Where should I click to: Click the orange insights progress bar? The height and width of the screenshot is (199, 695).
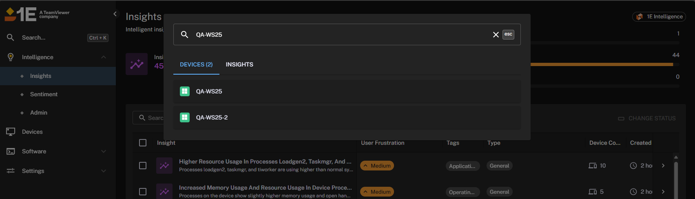(x=602, y=64)
